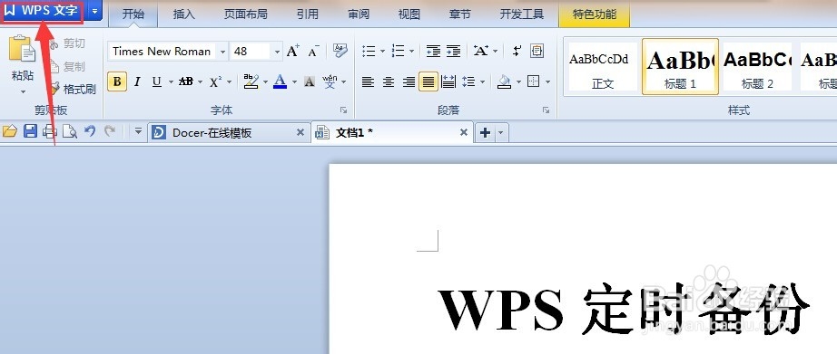This screenshot has height=354, width=837.
Task: Click the Chinese typesetting A icon
Action: [480, 51]
